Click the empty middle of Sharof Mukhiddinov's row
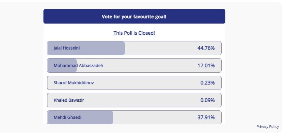The height and width of the screenshot is (139, 287). click(x=145, y=83)
